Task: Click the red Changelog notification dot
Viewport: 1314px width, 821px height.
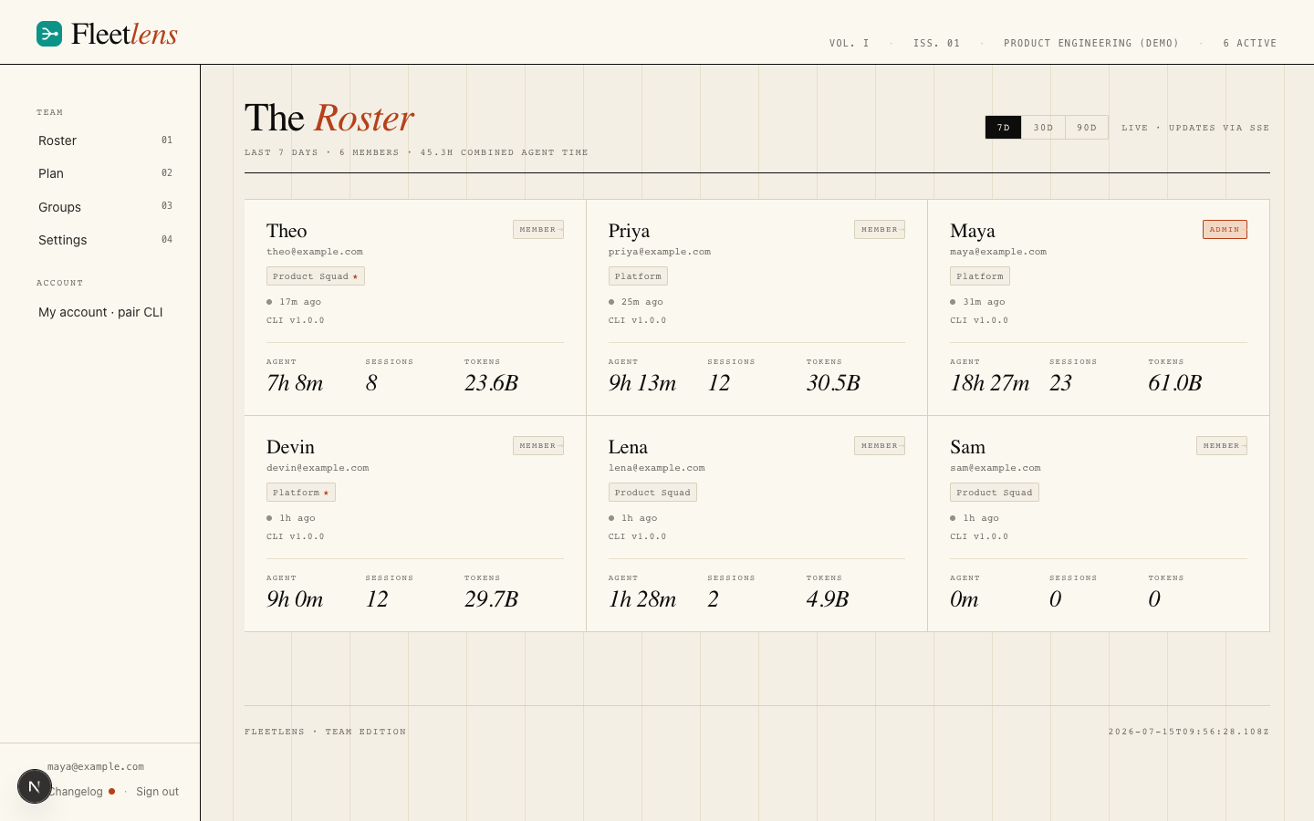Action: (x=111, y=791)
